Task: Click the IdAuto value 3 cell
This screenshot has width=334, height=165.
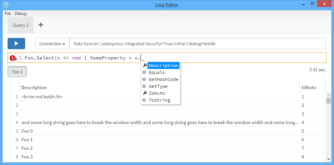Action: tap(313, 114)
